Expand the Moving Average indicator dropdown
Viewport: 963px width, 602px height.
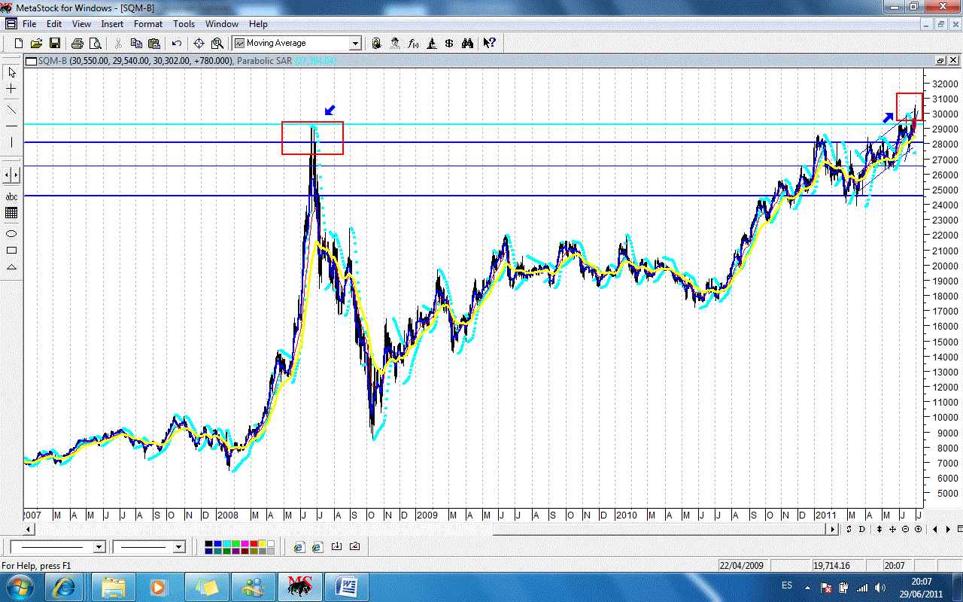click(x=355, y=44)
